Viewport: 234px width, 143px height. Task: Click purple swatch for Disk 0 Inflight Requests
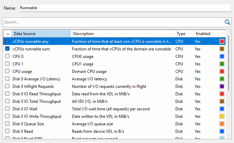point(222,86)
